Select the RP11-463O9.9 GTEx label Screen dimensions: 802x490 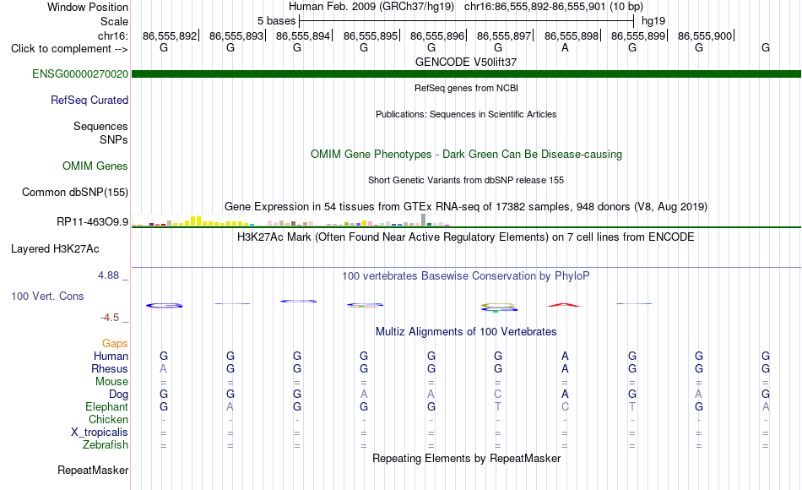point(93,221)
